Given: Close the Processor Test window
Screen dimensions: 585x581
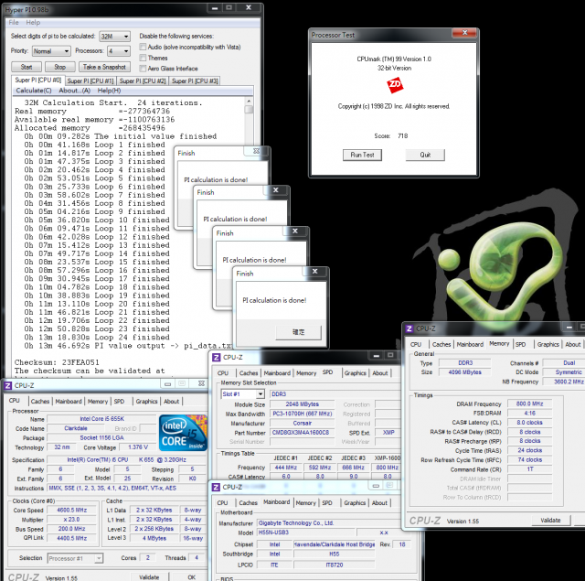Looking at the screenshot, I should (x=464, y=33).
